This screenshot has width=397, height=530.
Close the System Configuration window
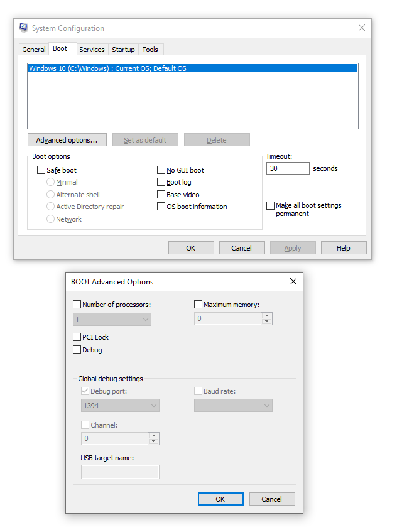(361, 28)
